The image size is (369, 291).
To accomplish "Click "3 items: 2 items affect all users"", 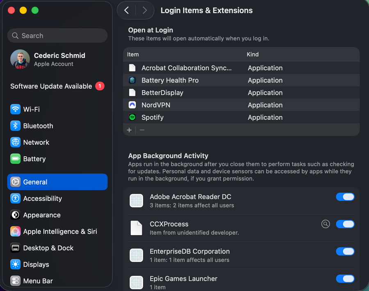I will click(x=192, y=205).
